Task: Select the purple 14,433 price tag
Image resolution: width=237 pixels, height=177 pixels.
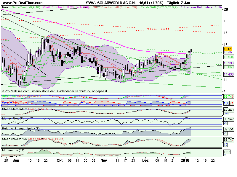Action: click(x=228, y=74)
